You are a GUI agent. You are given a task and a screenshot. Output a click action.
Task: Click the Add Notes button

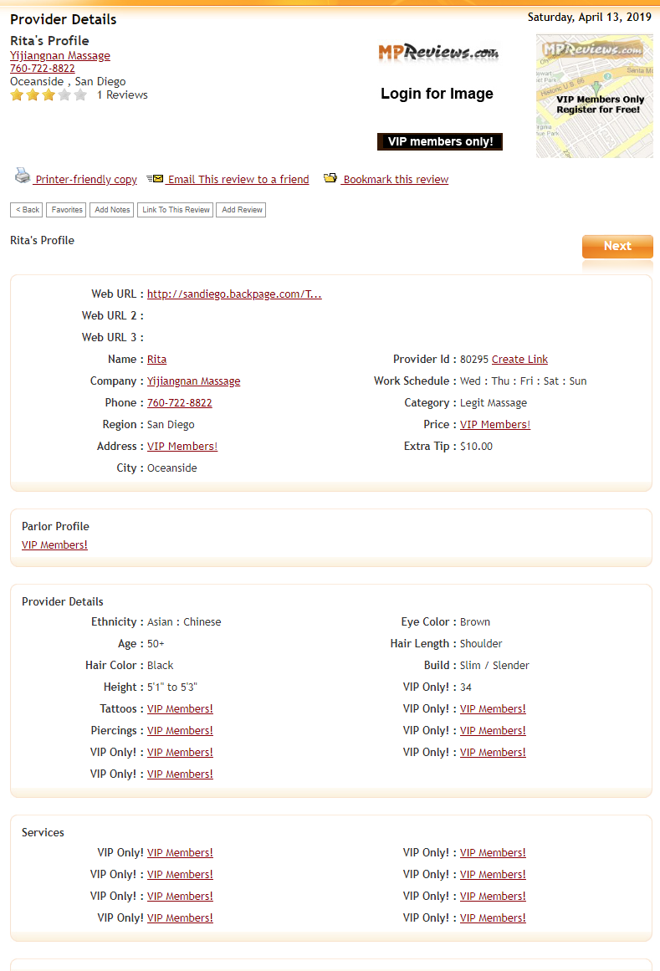pos(112,210)
